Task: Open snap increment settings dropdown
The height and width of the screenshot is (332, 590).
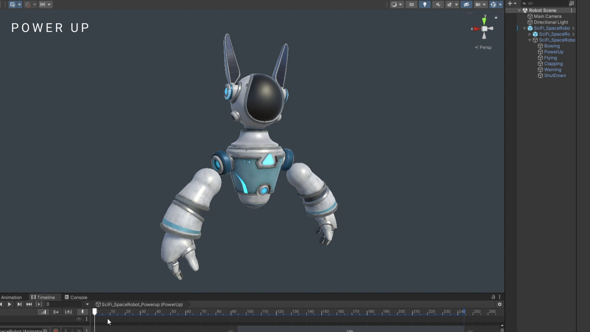Action: (34, 4)
